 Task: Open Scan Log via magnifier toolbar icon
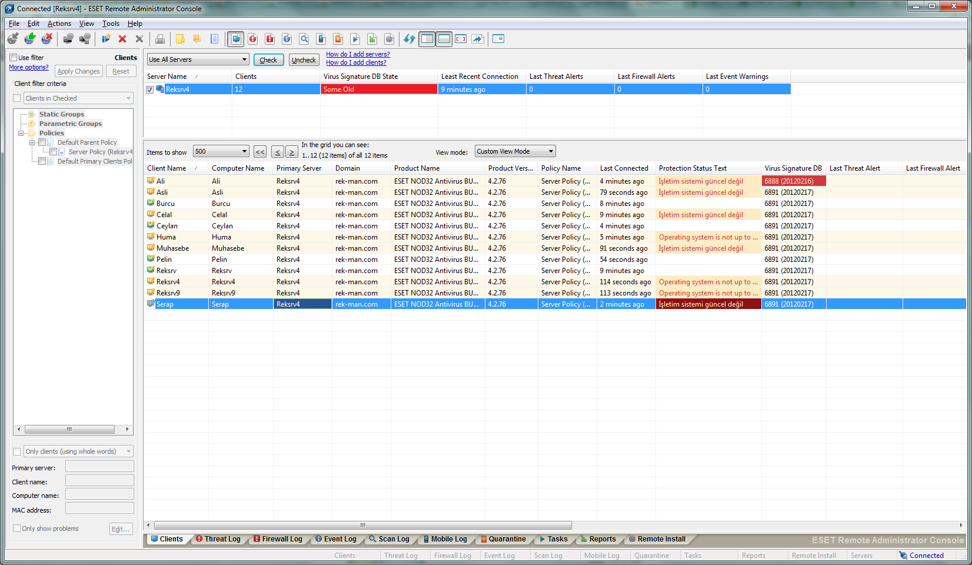(304, 39)
